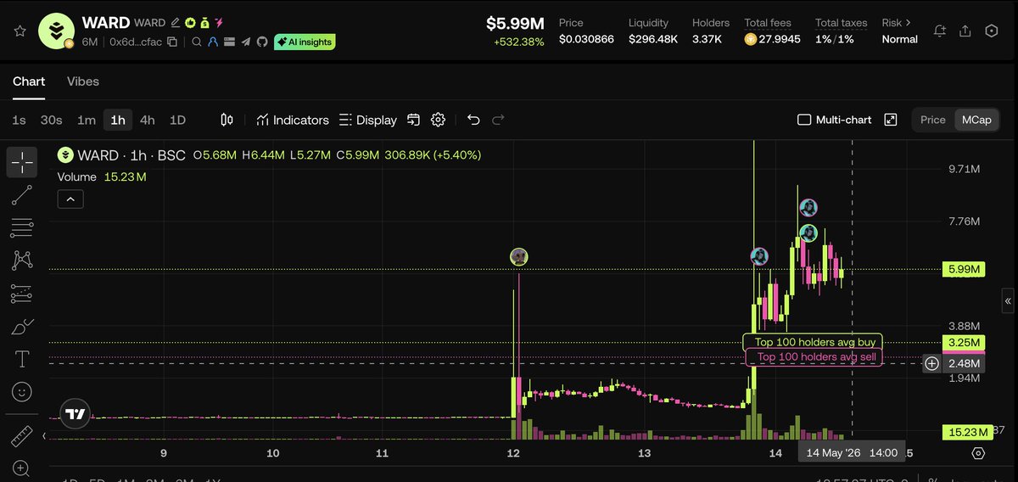Click the Volume 15.23M indicator legend
This screenshot has height=482, width=1018.
[102, 177]
